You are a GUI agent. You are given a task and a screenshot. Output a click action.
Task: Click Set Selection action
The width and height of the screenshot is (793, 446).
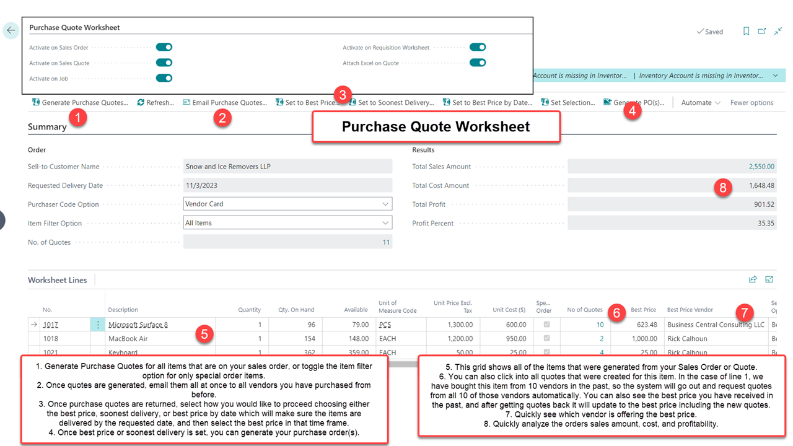click(568, 103)
